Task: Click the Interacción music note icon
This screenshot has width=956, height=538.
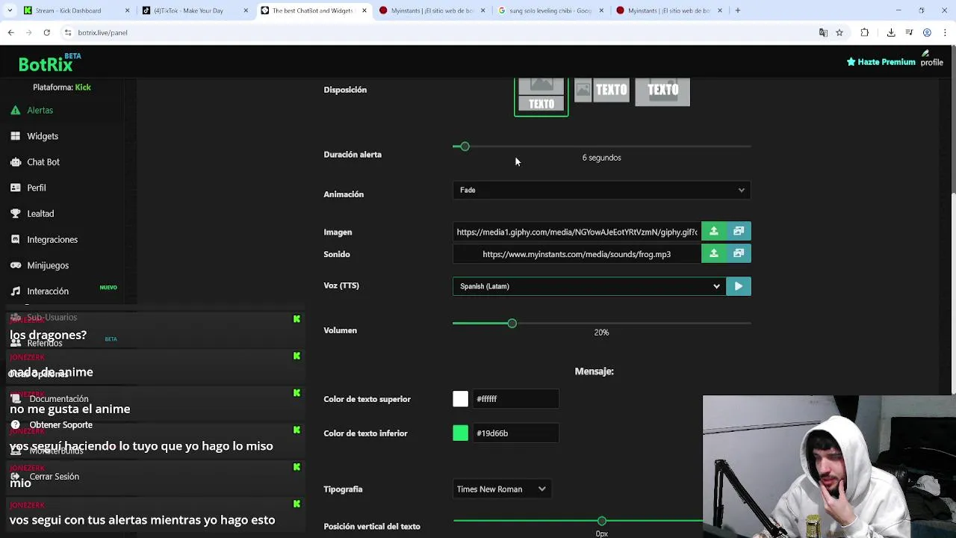Action: (15, 291)
